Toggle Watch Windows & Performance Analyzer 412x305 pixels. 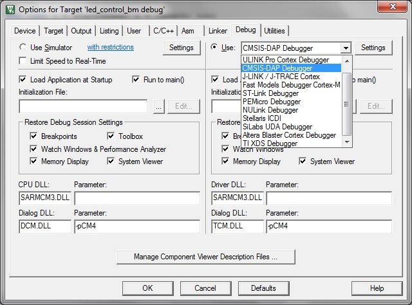click(33, 149)
